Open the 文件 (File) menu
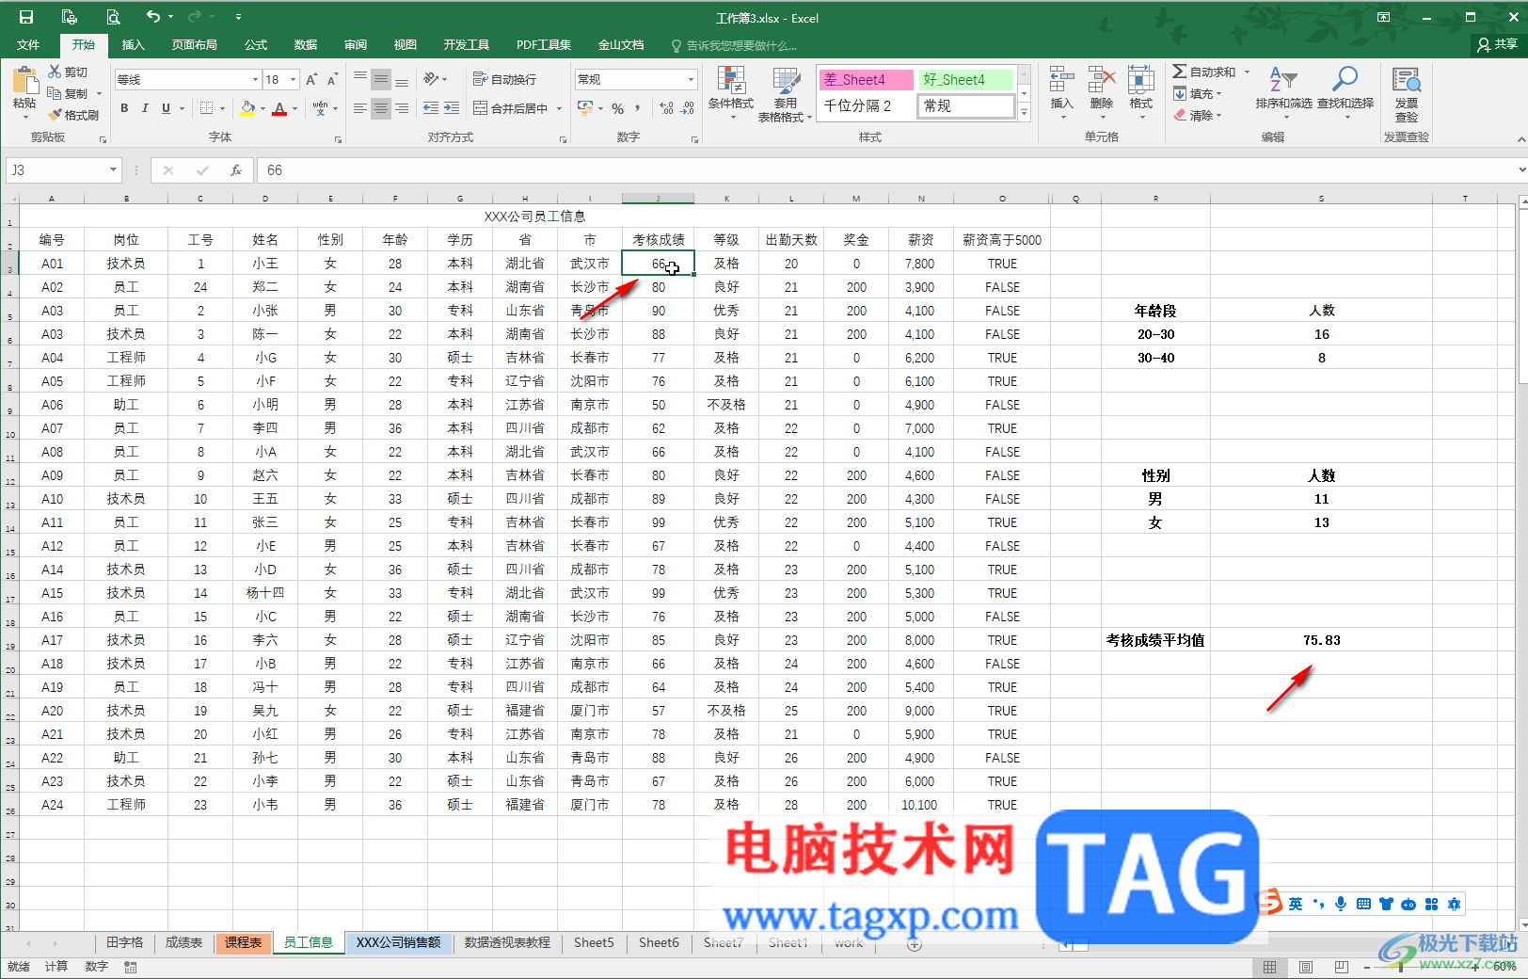1528x979 pixels. (28, 44)
